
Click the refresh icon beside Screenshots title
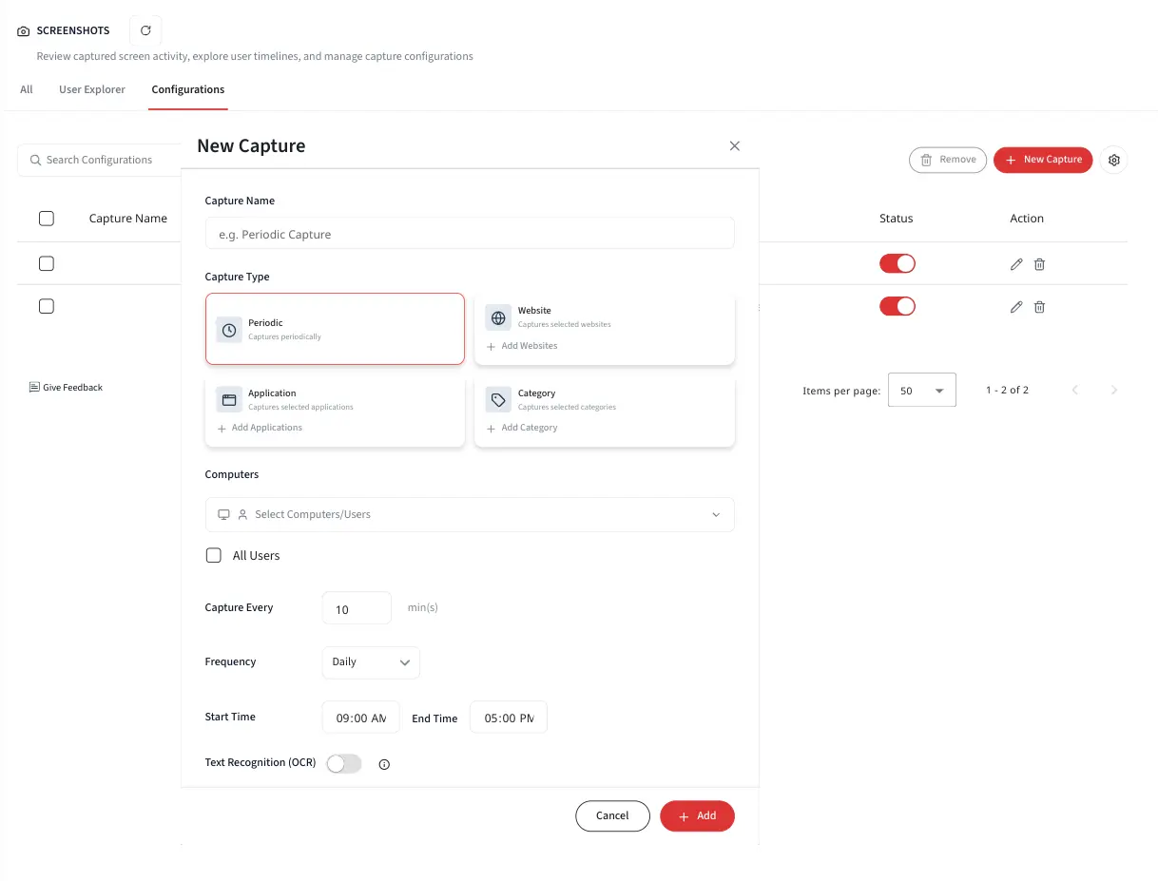click(145, 30)
